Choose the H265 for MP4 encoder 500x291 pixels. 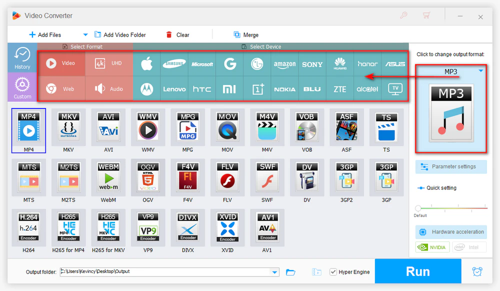(68, 227)
